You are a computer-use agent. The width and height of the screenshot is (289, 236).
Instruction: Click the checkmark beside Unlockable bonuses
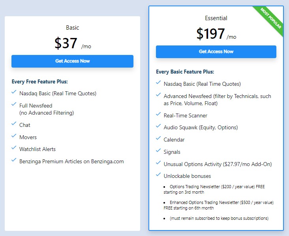pos(159,175)
